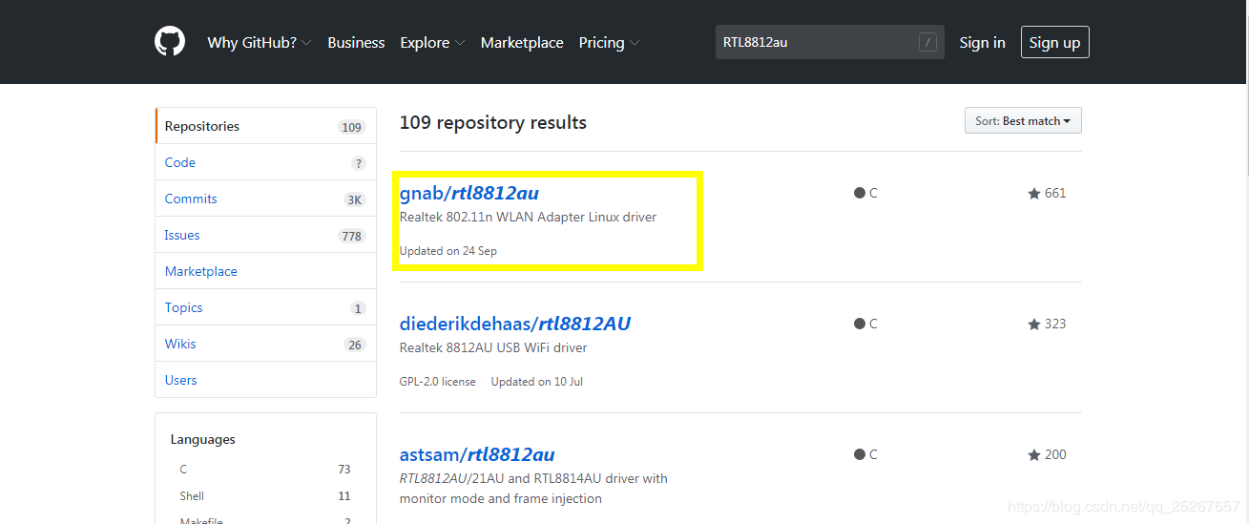Select the Repositories filter in sidebar
Image resolution: width=1249 pixels, height=524 pixels.
point(265,126)
